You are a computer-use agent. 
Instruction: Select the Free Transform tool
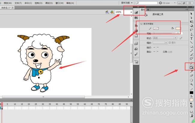click(191, 22)
